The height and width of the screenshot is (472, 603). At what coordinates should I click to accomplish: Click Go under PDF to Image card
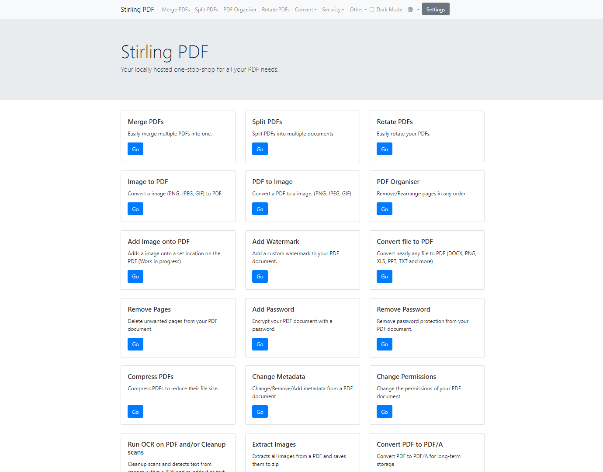point(260,209)
